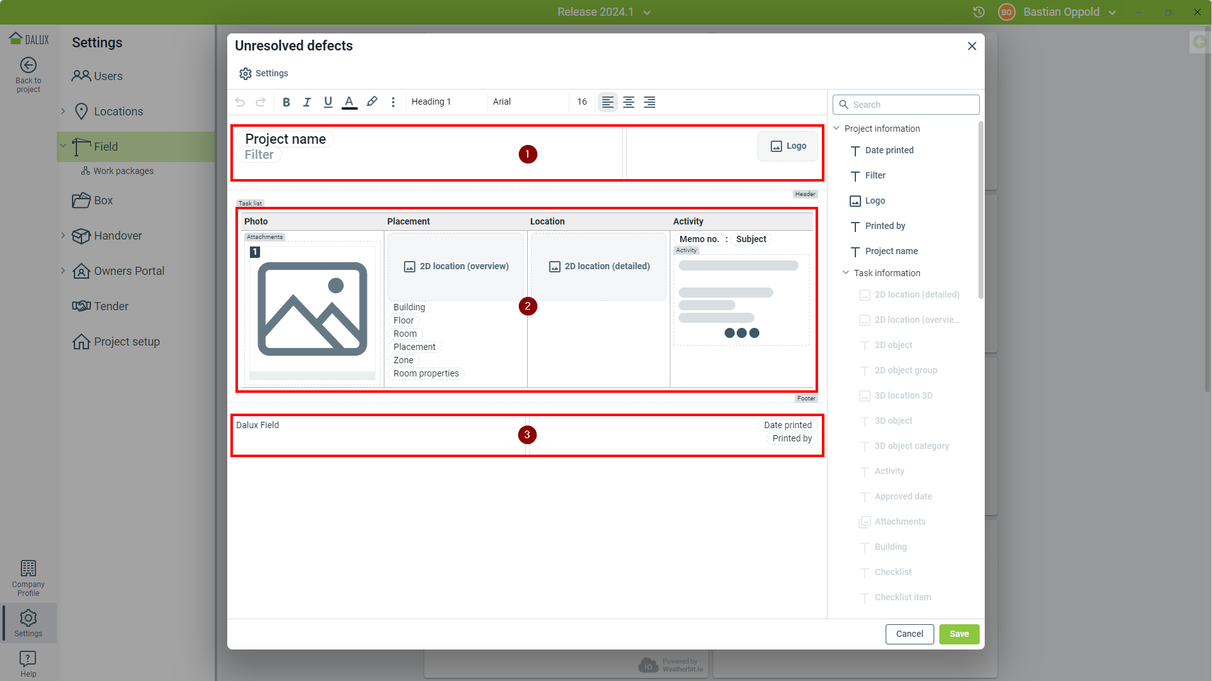Image resolution: width=1212 pixels, height=681 pixels.
Task: Enable right text alignment
Action: 650,102
